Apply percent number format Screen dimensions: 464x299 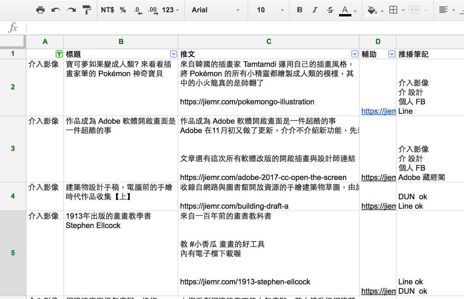123,10
